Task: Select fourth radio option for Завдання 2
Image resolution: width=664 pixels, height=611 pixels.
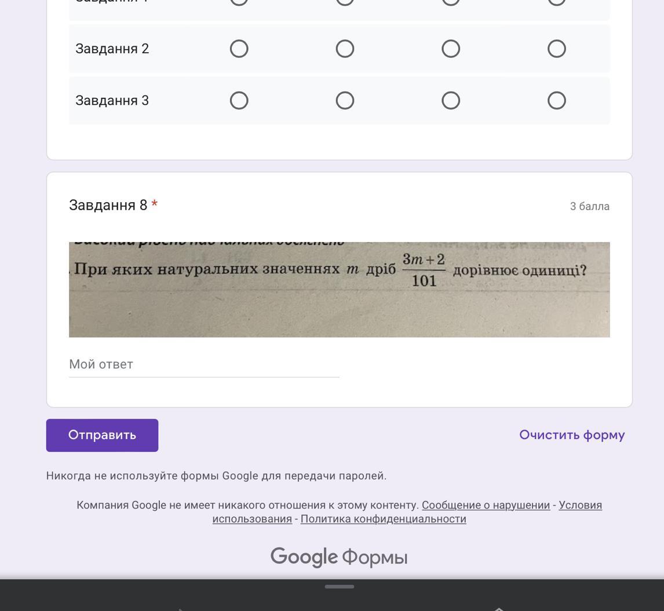Action: (x=557, y=49)
